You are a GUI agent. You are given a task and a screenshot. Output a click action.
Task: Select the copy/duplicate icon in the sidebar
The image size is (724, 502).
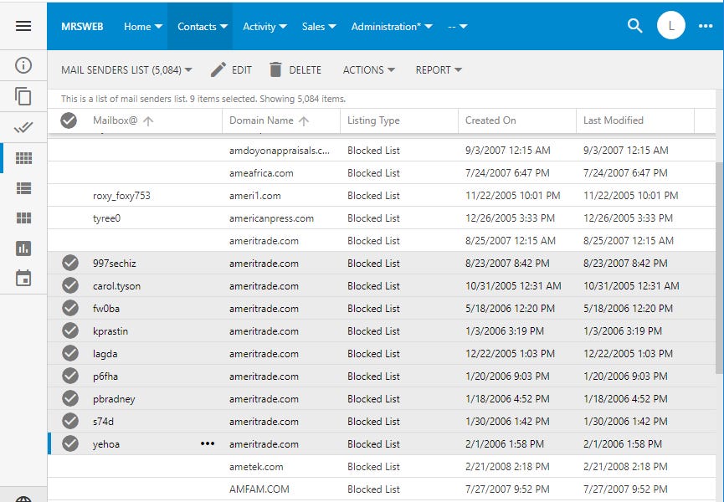(x=23, y=96)
